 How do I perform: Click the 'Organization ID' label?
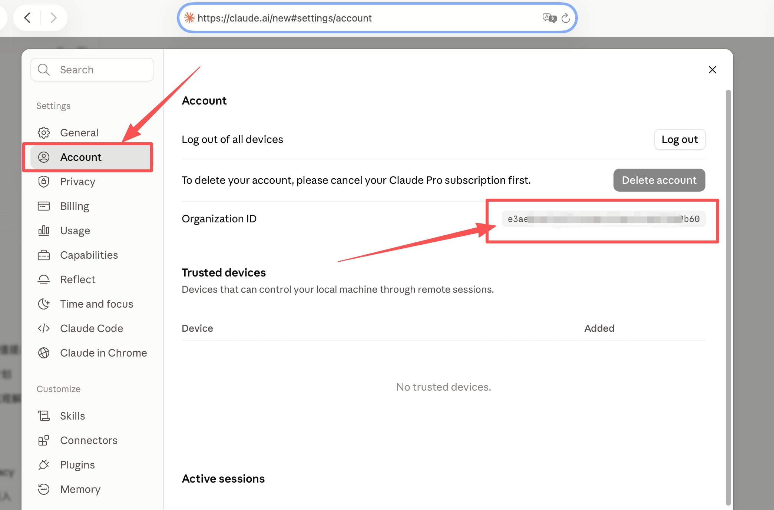coord(219,219)
